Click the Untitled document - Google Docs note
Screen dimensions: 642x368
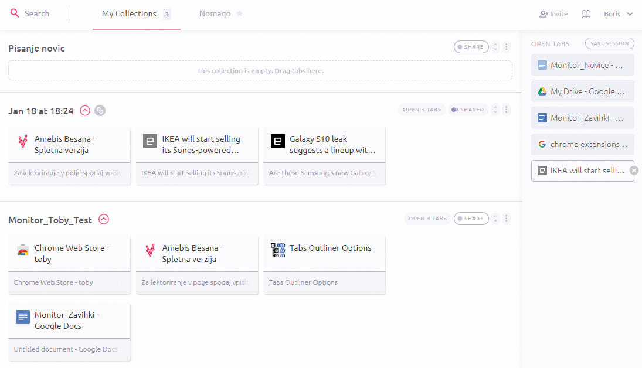click(66, 349)
